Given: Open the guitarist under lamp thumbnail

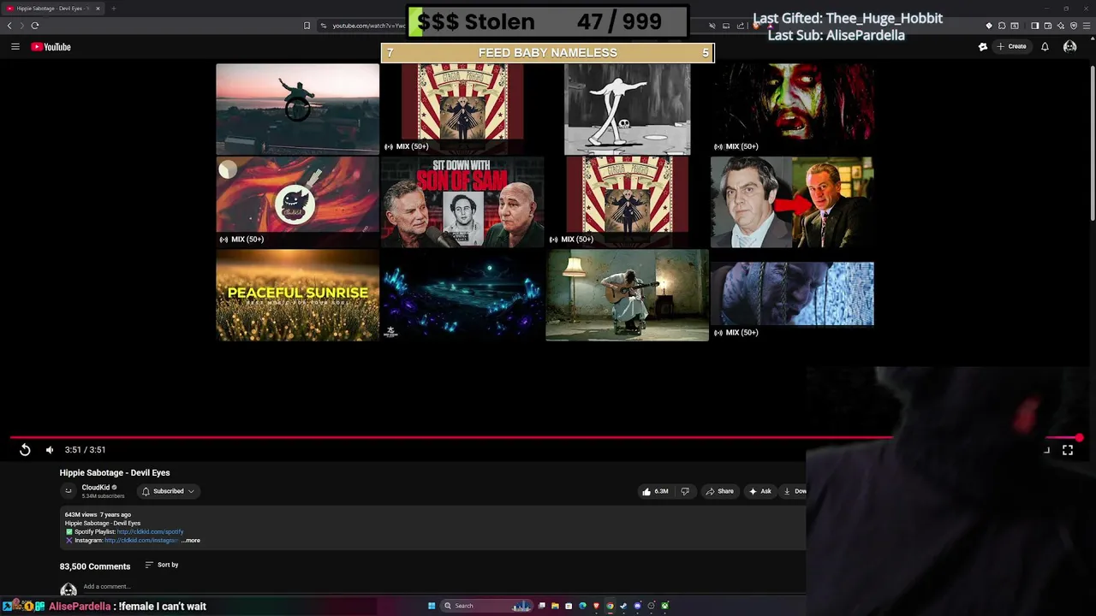Looking at the screenshot, I should (x=627, y=295).
